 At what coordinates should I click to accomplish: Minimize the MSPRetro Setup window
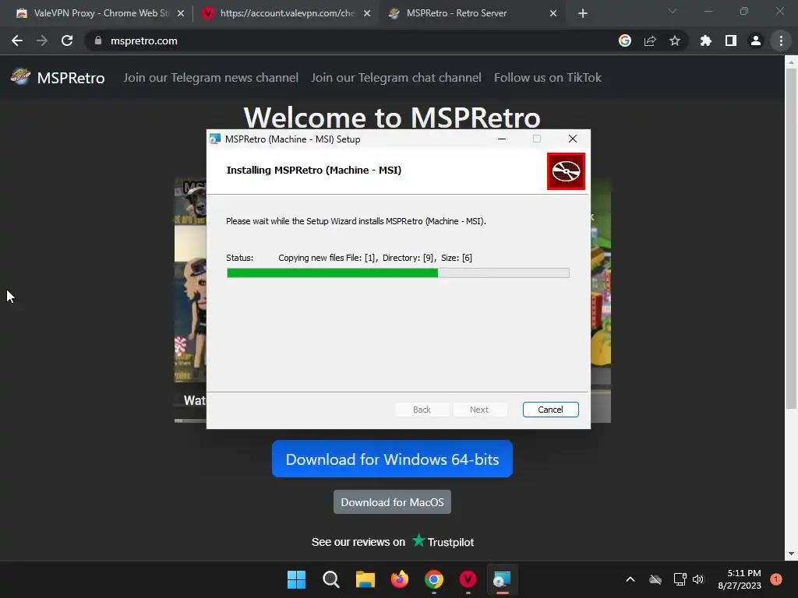pos(502,139)
